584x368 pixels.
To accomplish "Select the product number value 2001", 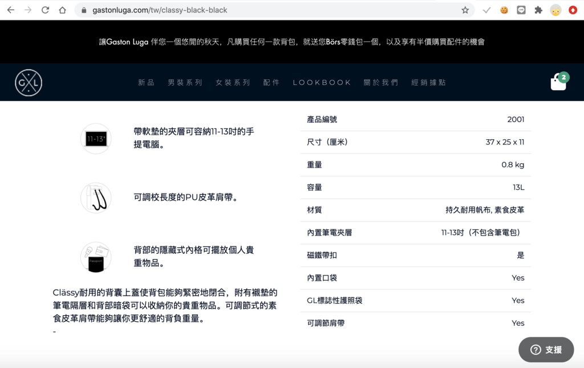I will (x=516, y=120).
